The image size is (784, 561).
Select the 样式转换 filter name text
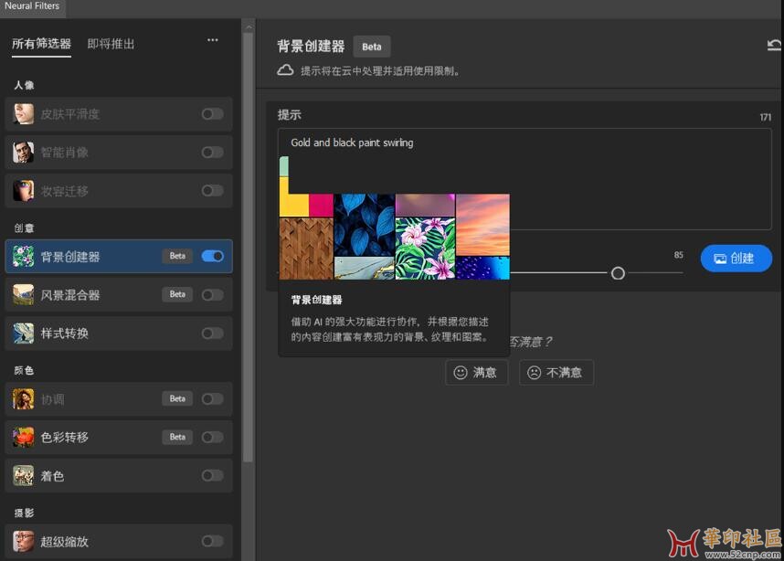point(65,333)
